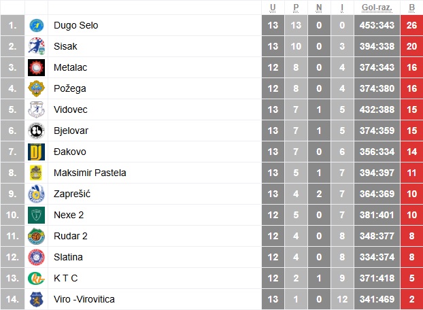Click the KTC orange-and-green logo

coord(37,278)
